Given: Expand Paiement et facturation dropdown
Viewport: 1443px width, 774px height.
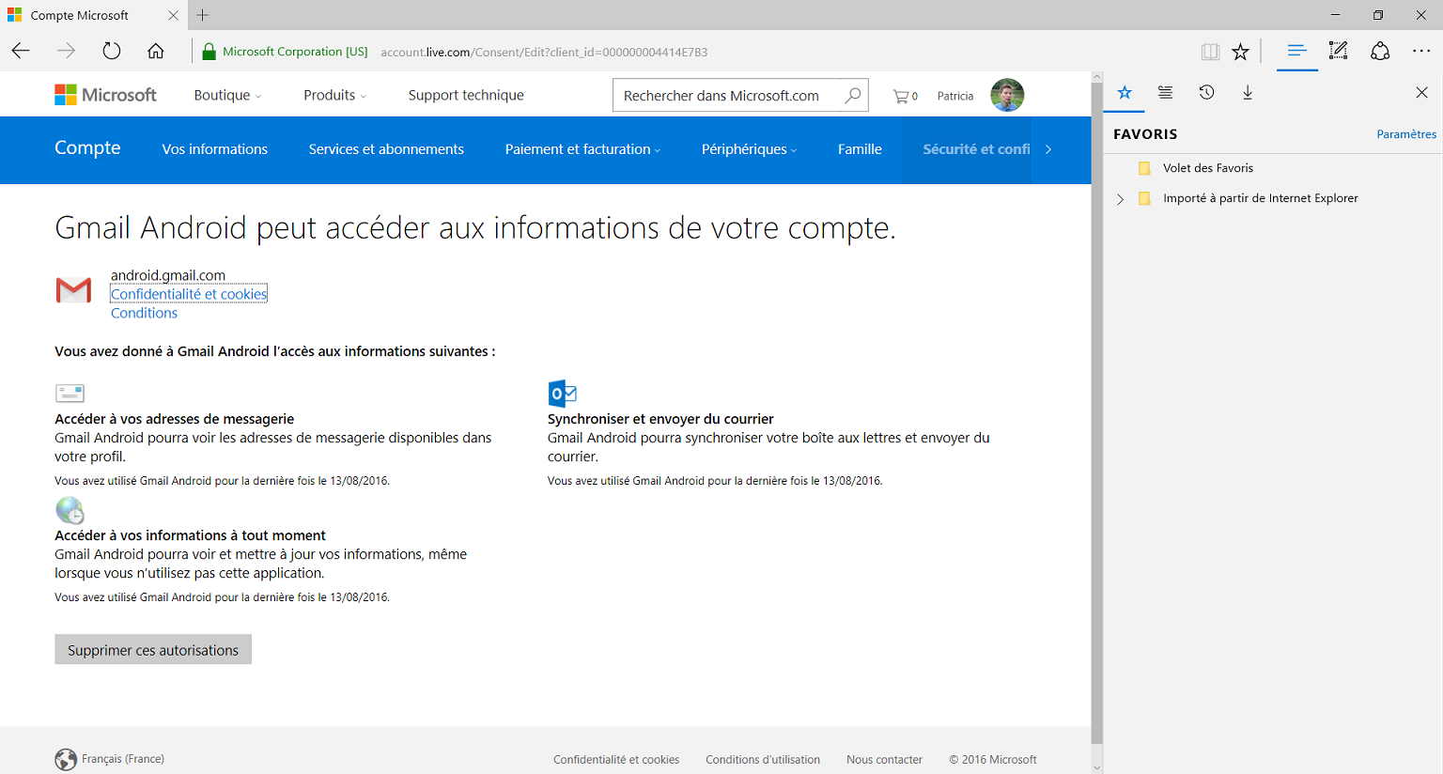Looking at the screenshot, I should [x=582, y=149].
